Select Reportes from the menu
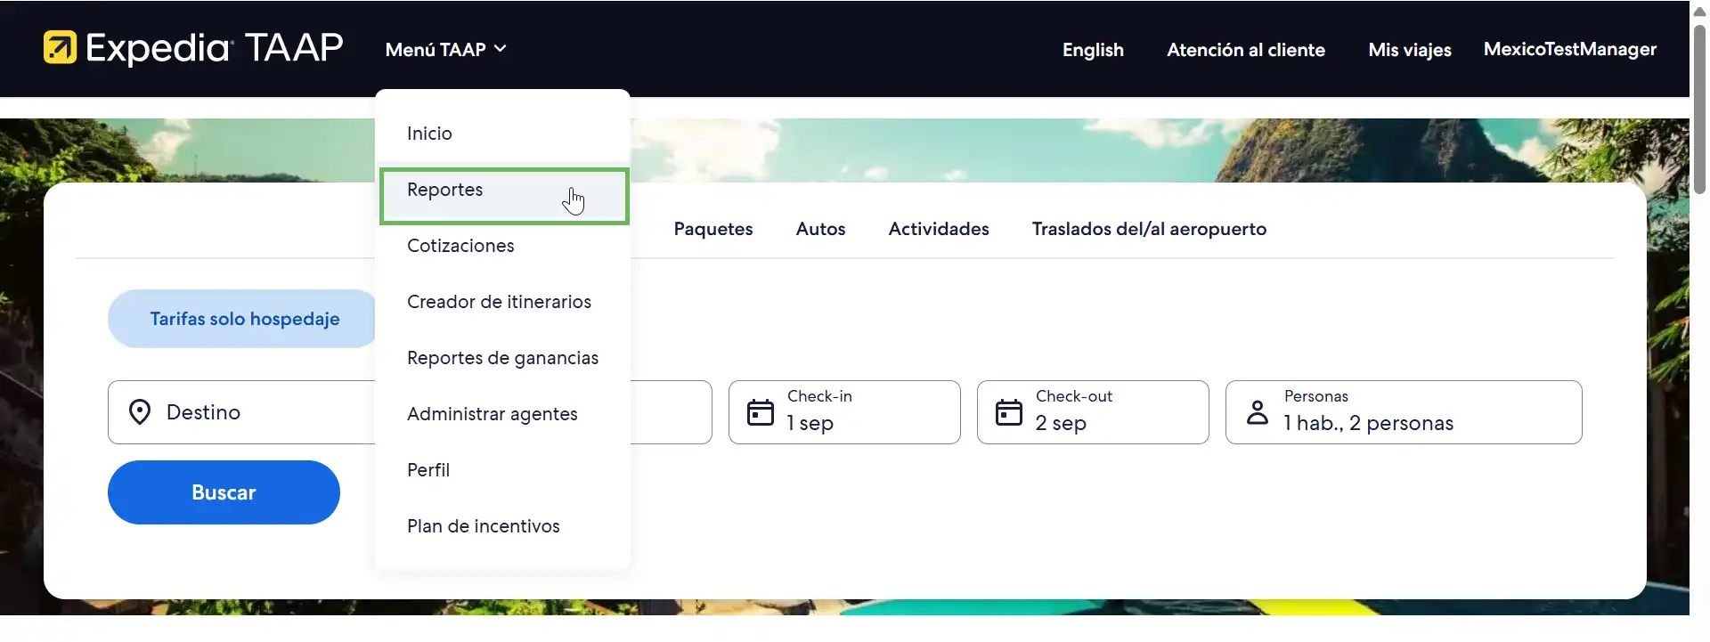This screenshot has width=1710, height=642. point(445,191)
